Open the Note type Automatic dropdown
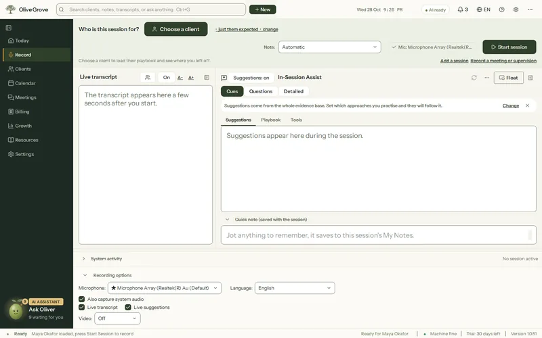The width and height of the screenshot is (542, 338). click(x=330, y=47)
